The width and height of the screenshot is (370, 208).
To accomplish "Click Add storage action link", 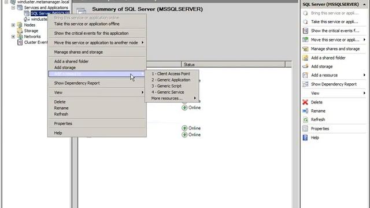I will pyautogui.click(x=322, y=66).
